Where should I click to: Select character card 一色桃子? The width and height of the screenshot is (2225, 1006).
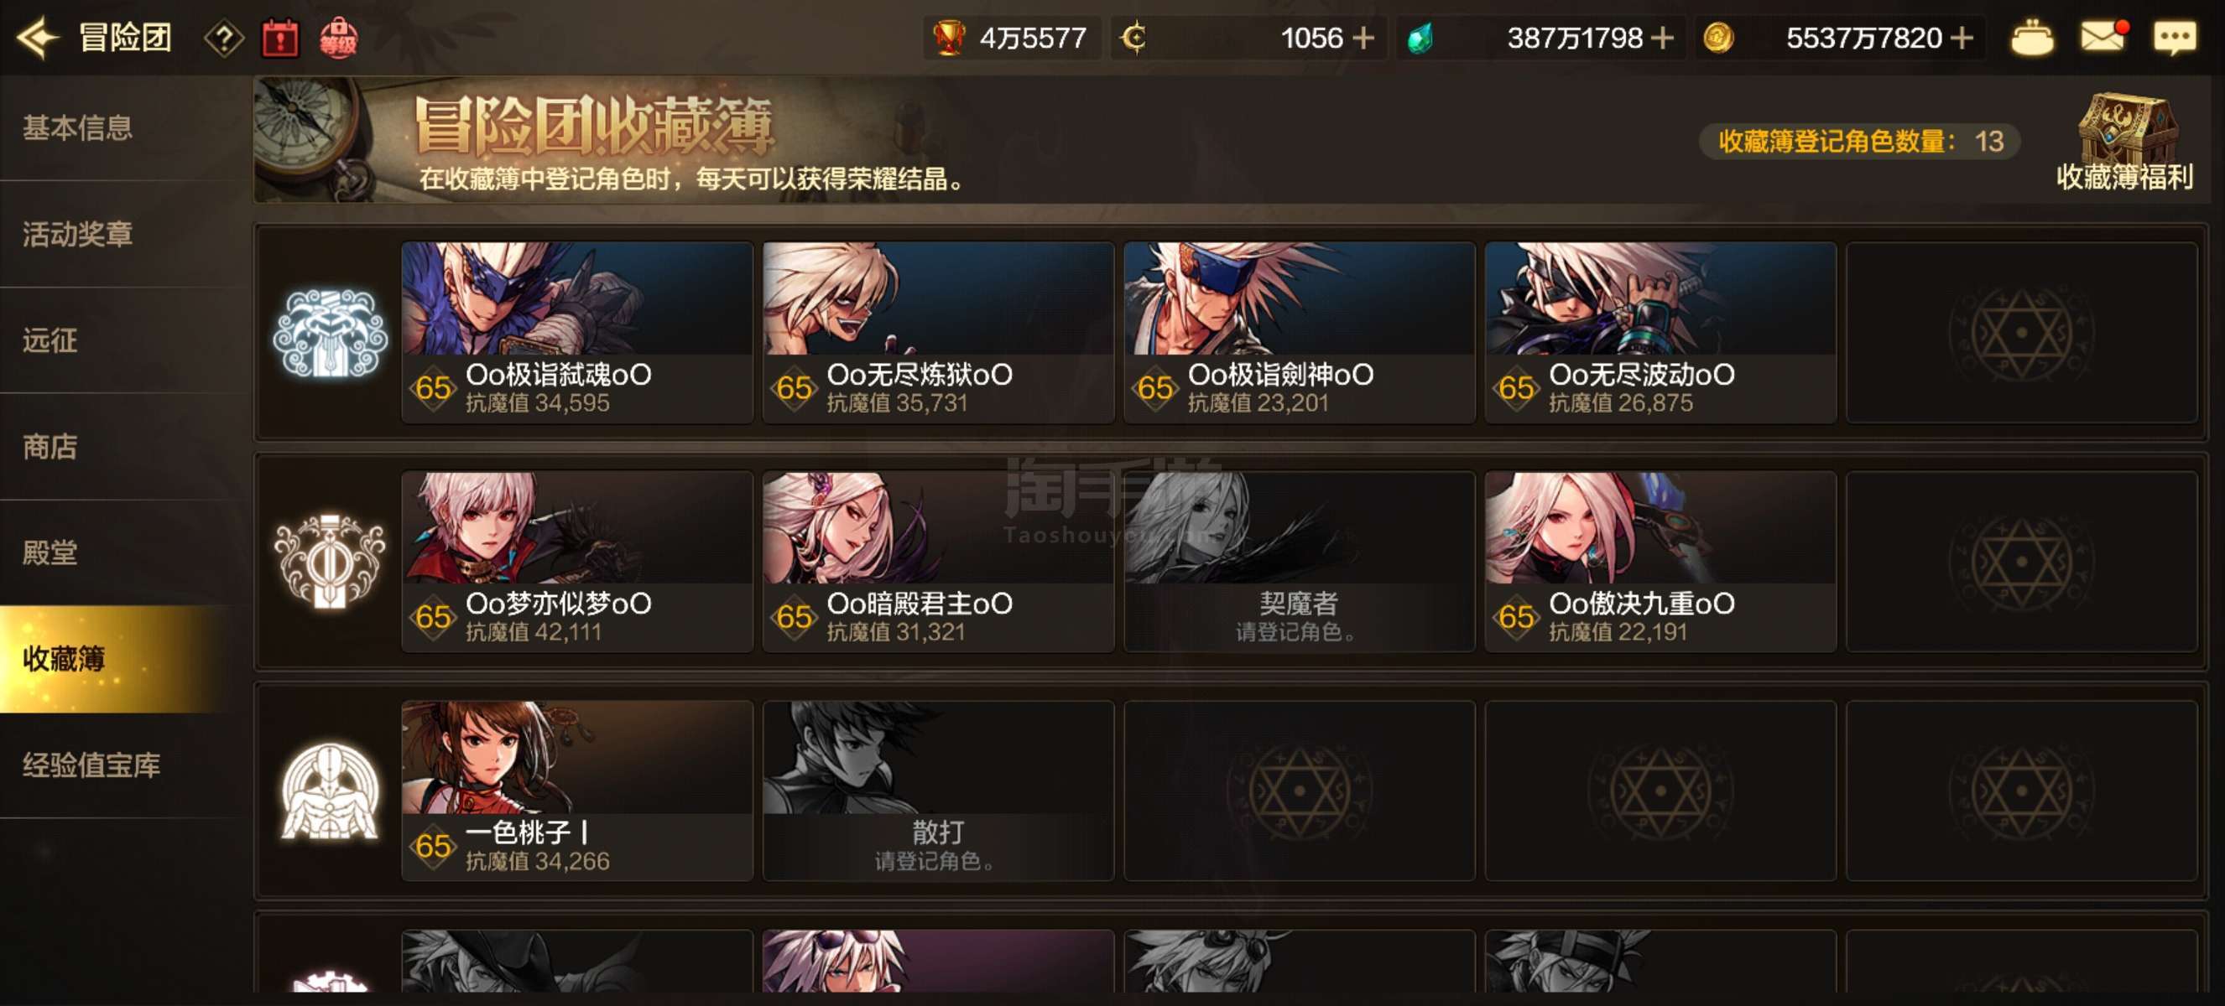click(x=577, y=791)
